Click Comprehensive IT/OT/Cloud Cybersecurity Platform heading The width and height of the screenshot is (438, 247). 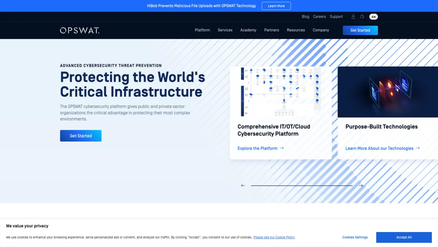click(x=274, y=130)
